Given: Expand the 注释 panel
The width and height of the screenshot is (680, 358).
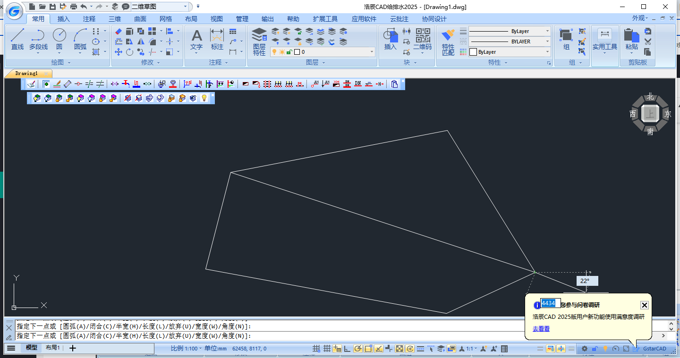Looking at the screenshot, I should [x=219, y=62].
